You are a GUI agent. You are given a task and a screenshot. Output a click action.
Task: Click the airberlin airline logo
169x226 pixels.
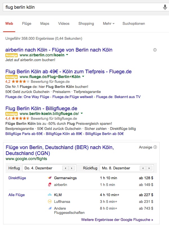click(x=50, y=185)
